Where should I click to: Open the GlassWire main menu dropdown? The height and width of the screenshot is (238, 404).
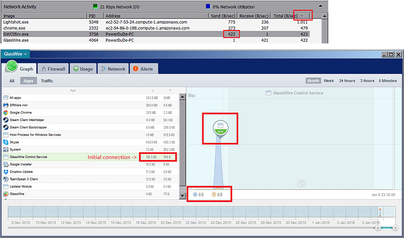pyautogui.click(x=19, y=53)
